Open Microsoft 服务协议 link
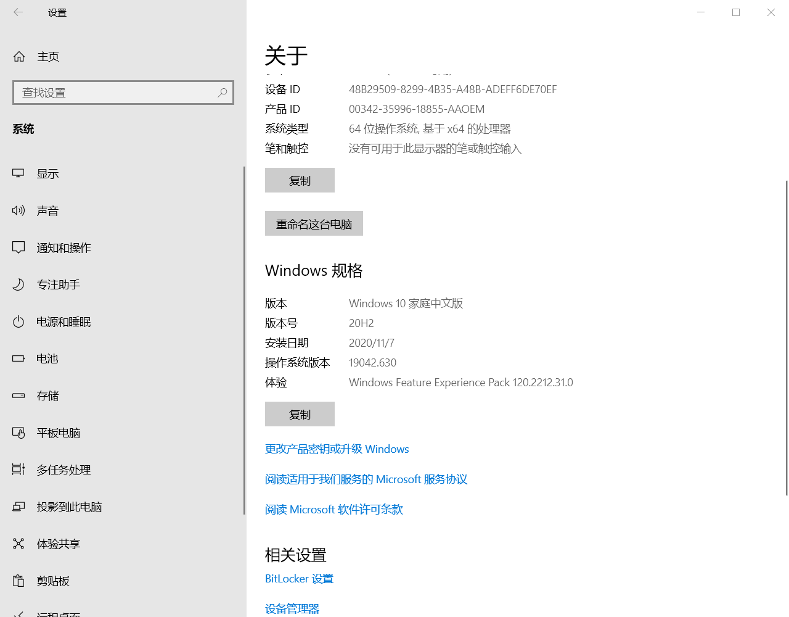789x617 pixels. (366, 479)
